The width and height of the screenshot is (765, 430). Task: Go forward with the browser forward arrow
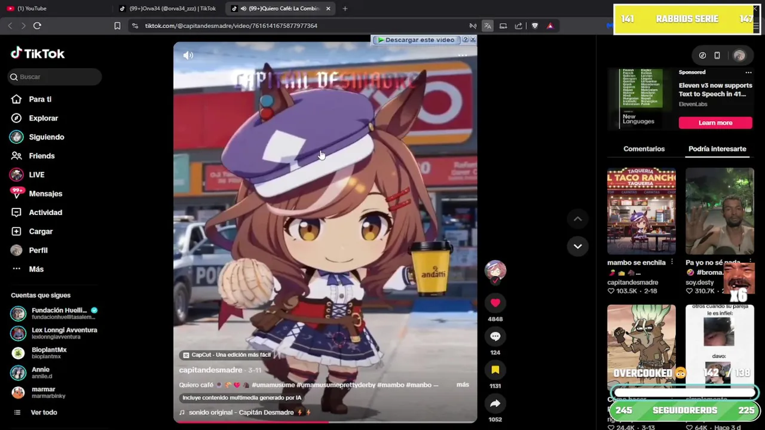[x=23, y=26]
